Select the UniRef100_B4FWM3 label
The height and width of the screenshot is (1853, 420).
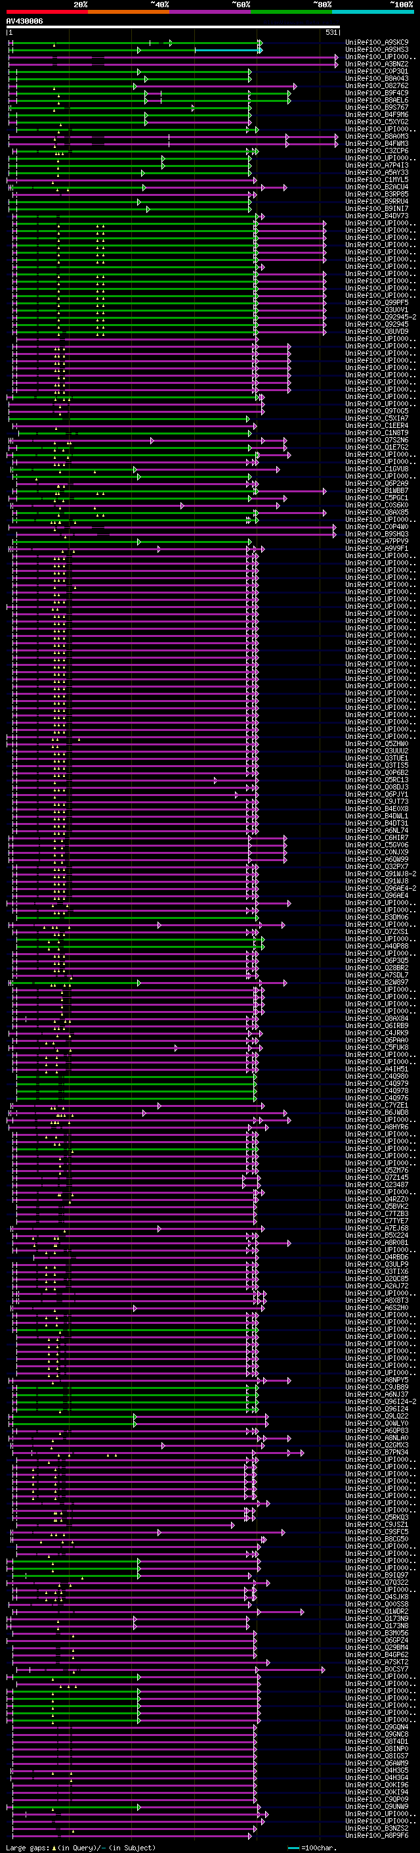(376, 143)
